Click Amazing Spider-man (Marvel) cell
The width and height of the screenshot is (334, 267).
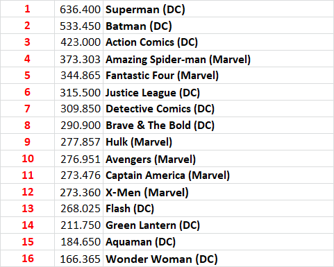click(218, 59)
